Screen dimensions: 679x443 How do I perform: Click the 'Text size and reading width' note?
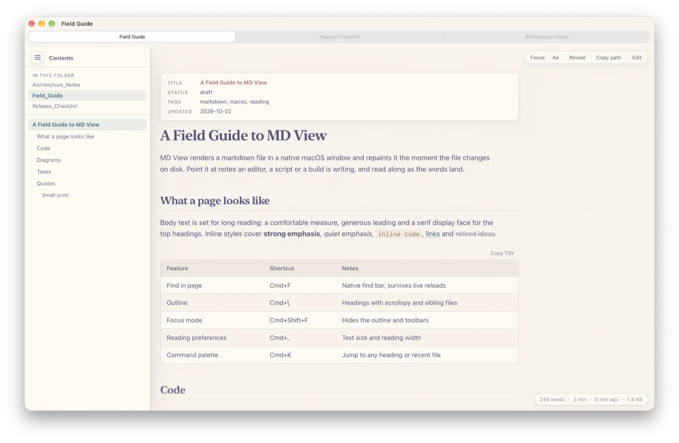381,337
